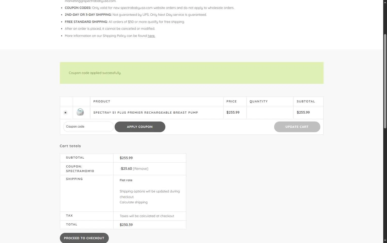Click the '2ND-DAY OR 3-DAY SHIPPING:' text
The width and height of the screenshot is (387, 243).
pyautogui.click(x=88, y=15)
